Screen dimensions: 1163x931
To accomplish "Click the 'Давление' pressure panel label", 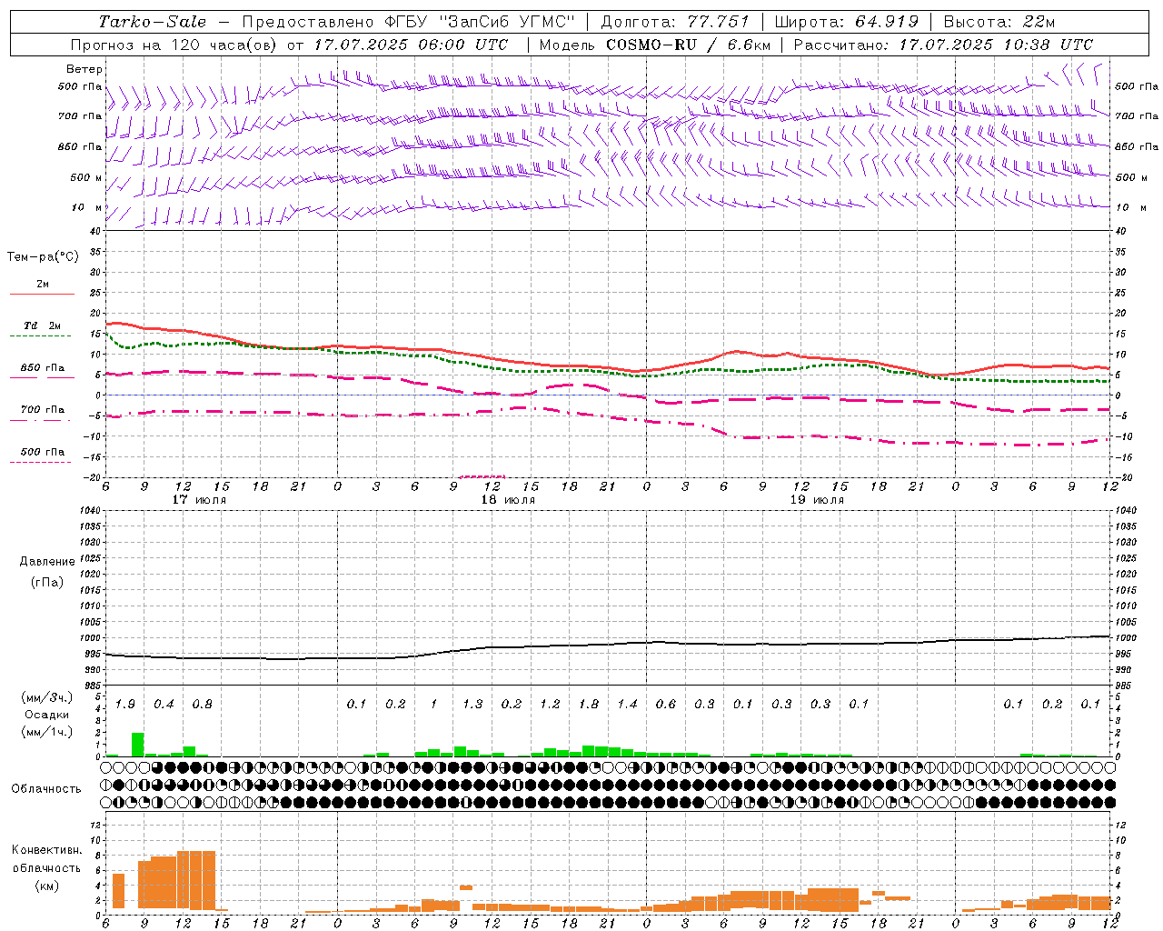I will coord(47,562).
